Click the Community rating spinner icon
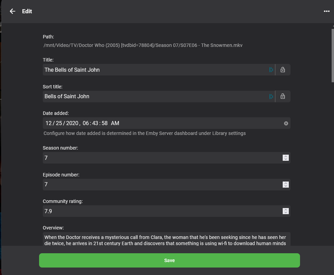 285,211
